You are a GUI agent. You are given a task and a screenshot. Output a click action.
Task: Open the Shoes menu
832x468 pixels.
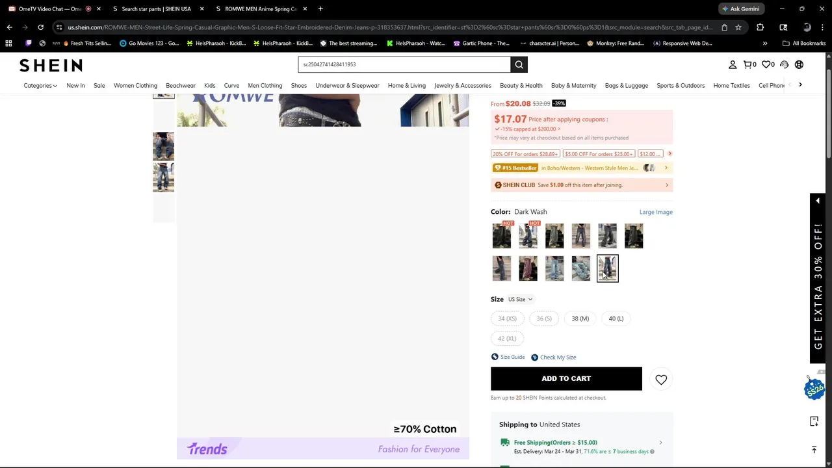pyautogui.click(x=298, y=85)
